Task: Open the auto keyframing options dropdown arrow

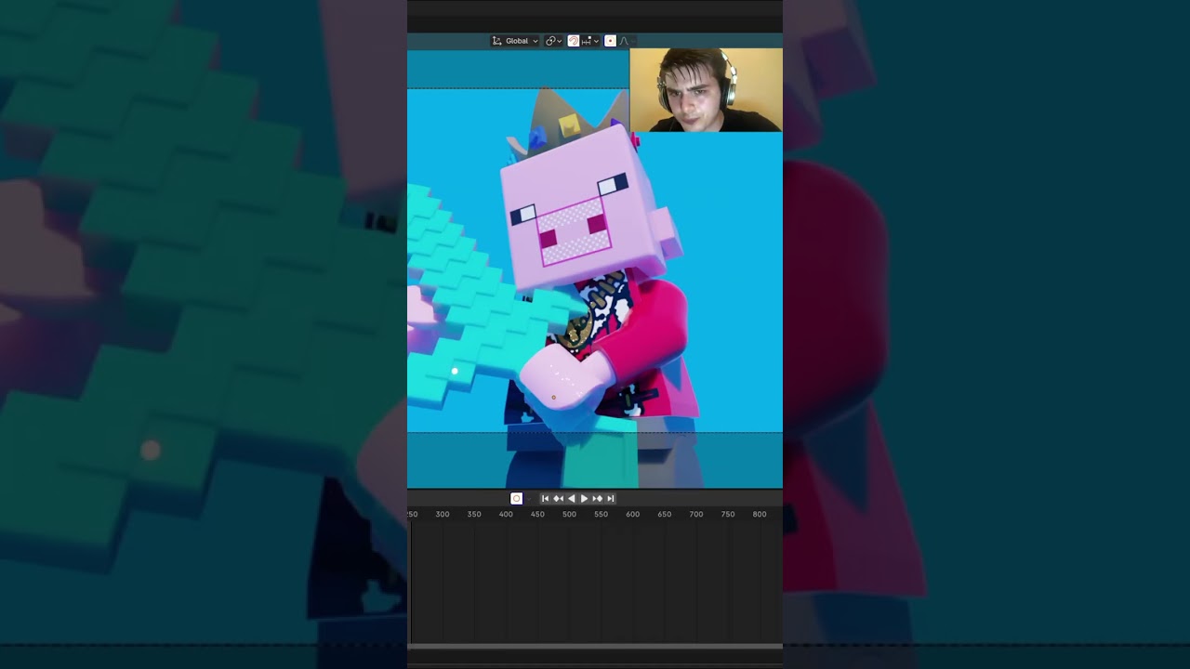Action: [x=529, y=499]
